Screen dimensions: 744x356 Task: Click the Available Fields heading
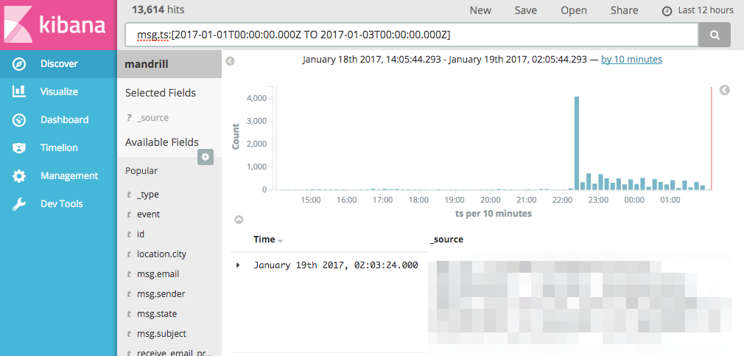(162, 142)
